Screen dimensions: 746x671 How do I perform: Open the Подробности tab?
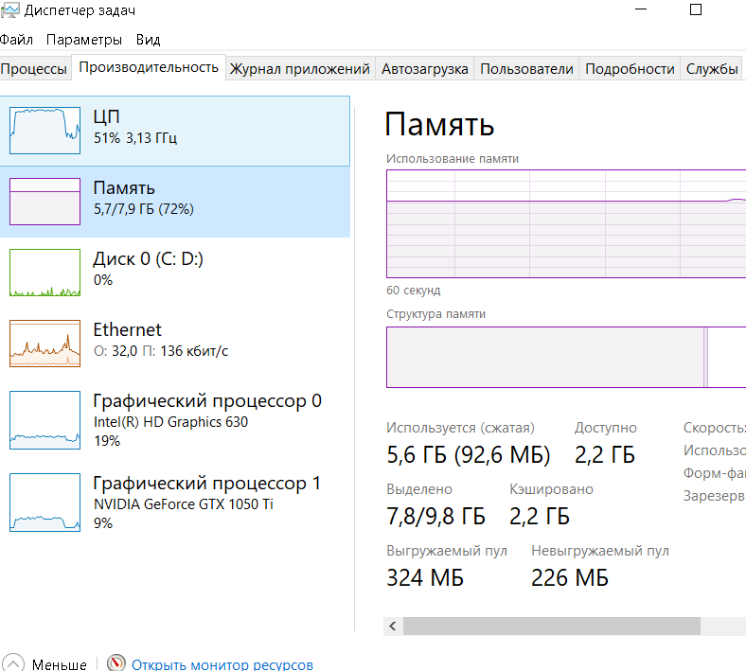click(x=630, y=69)
